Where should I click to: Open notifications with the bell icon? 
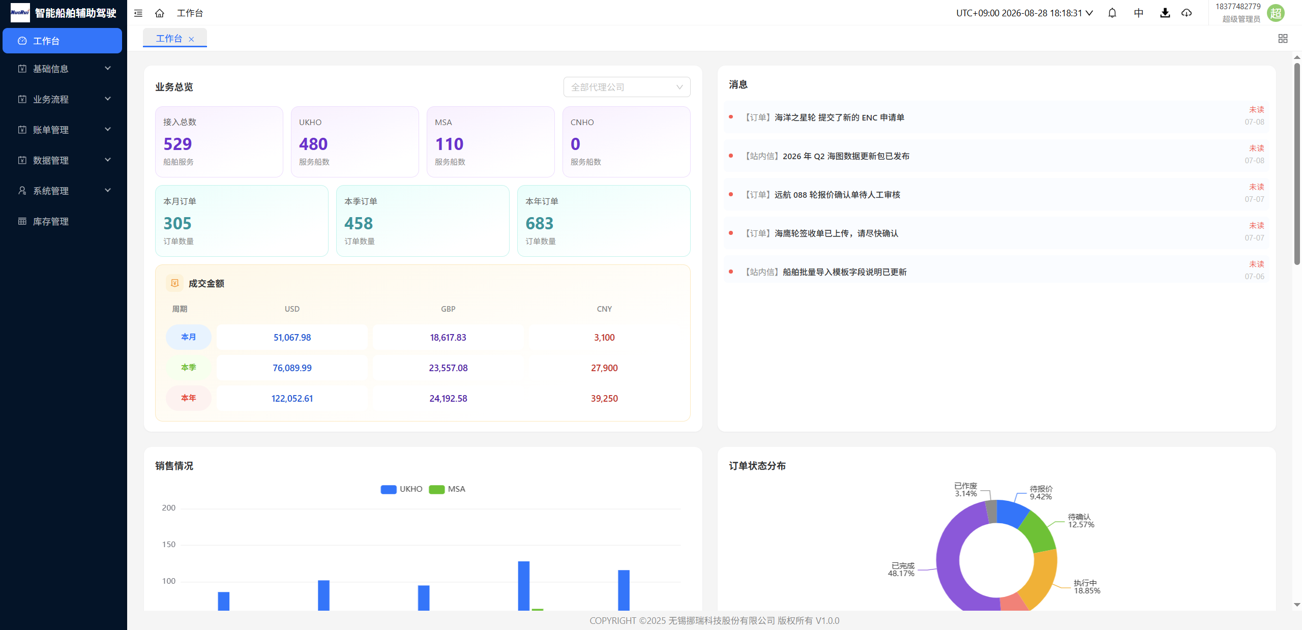coord(1112,13)
